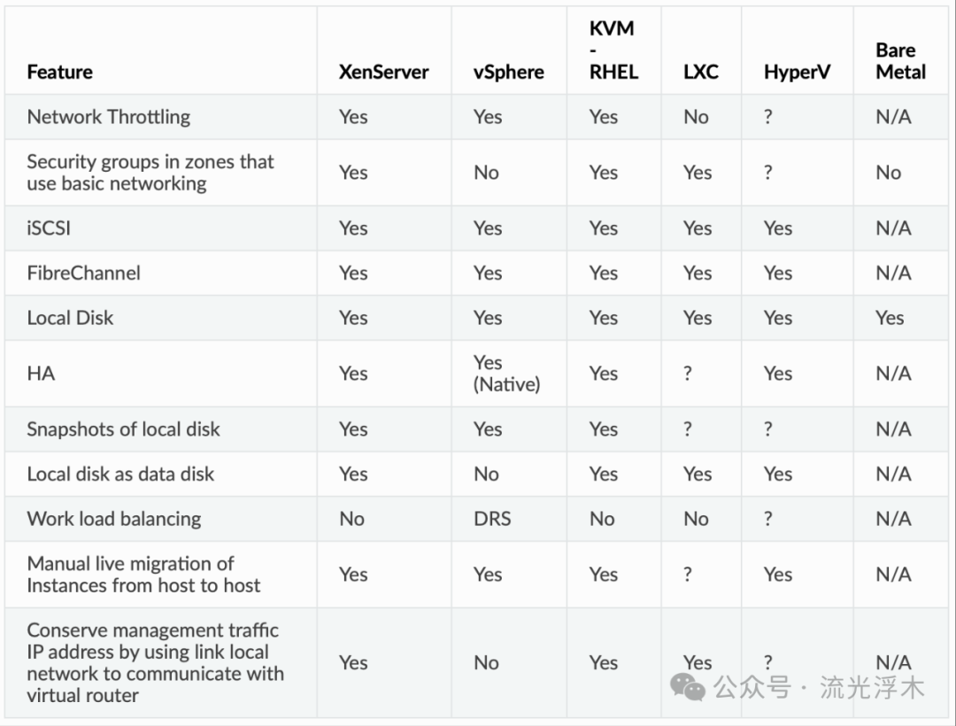The image size is (956, 726).
Task: Select the Feature column header
Action: click(x=59, y=73)
